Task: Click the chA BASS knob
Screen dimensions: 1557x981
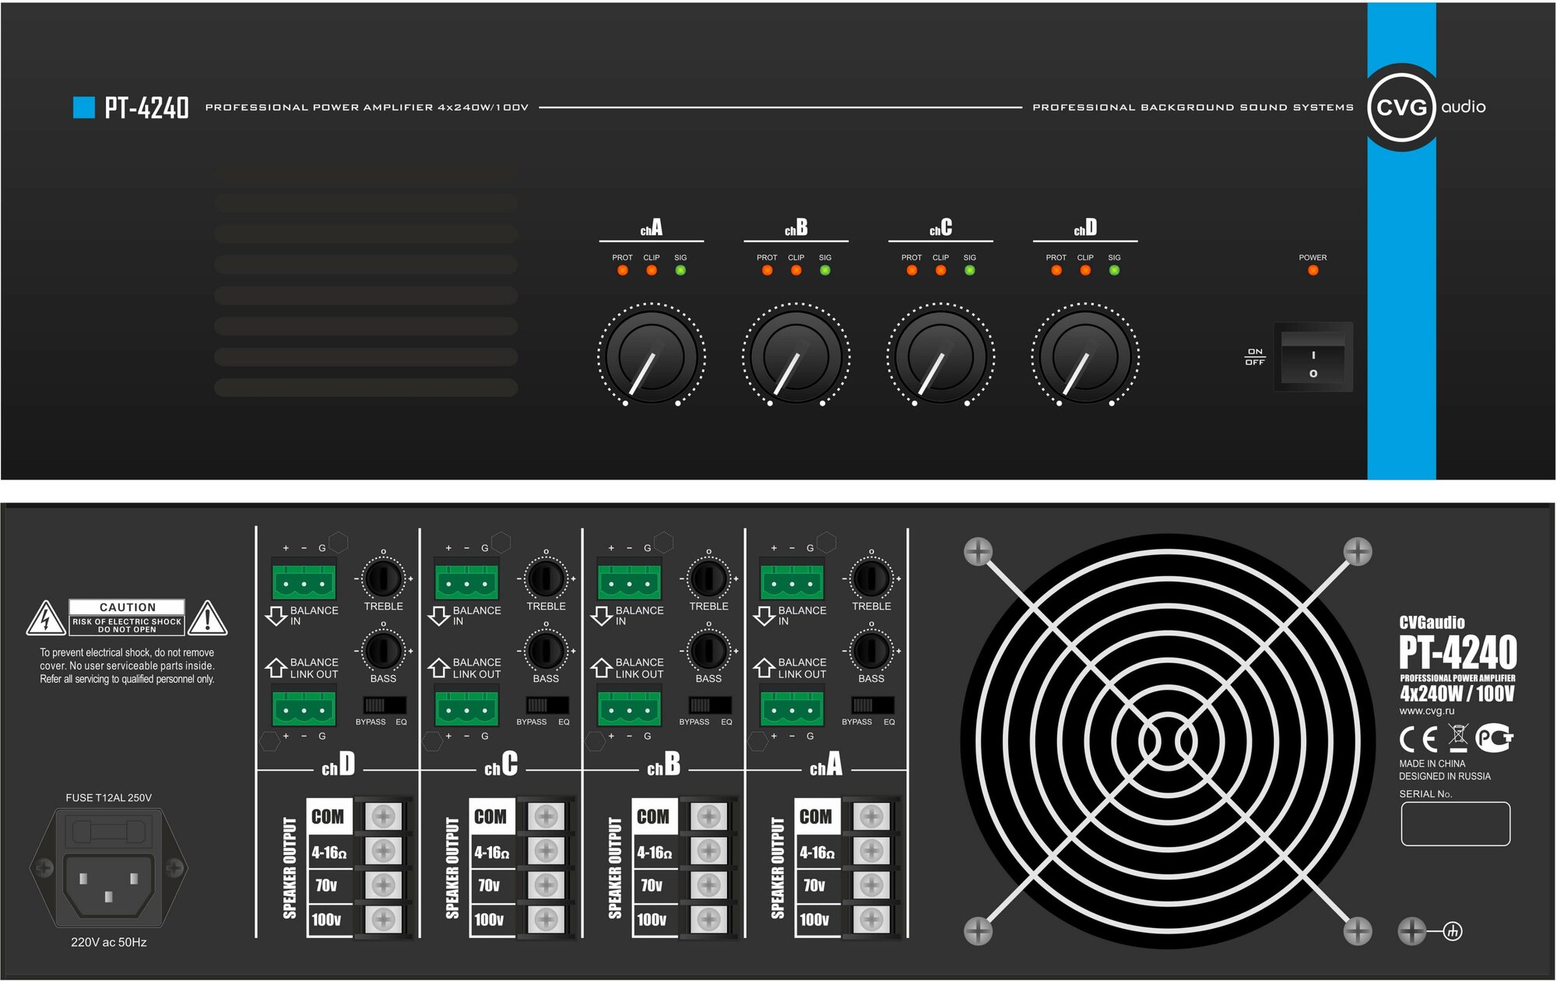Action: coord(871,650)
